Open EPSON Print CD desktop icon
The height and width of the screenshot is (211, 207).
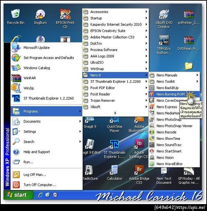coord(65,14)
